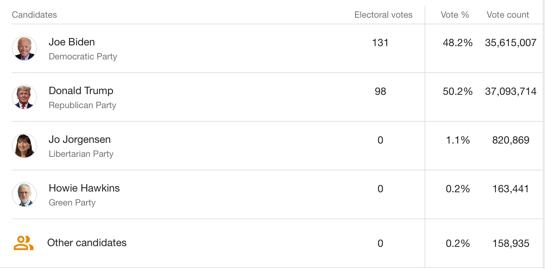Click the Vote count column header
The height and width of the screenshot is (269, 545).
(508, 15)
